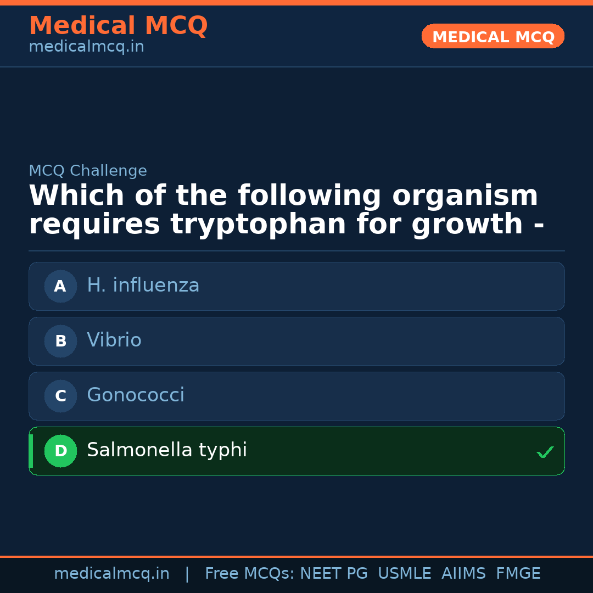The height and width of the screenshot is (593, 593).
Task: Open medicalmcq.in link in the footer
Action: 111,574
